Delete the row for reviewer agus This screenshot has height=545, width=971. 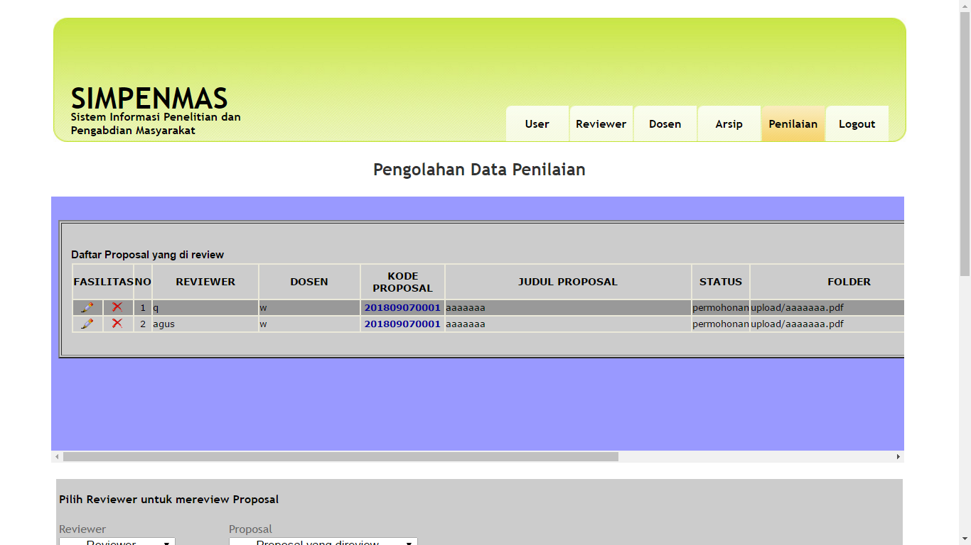(x=117, y=324)
